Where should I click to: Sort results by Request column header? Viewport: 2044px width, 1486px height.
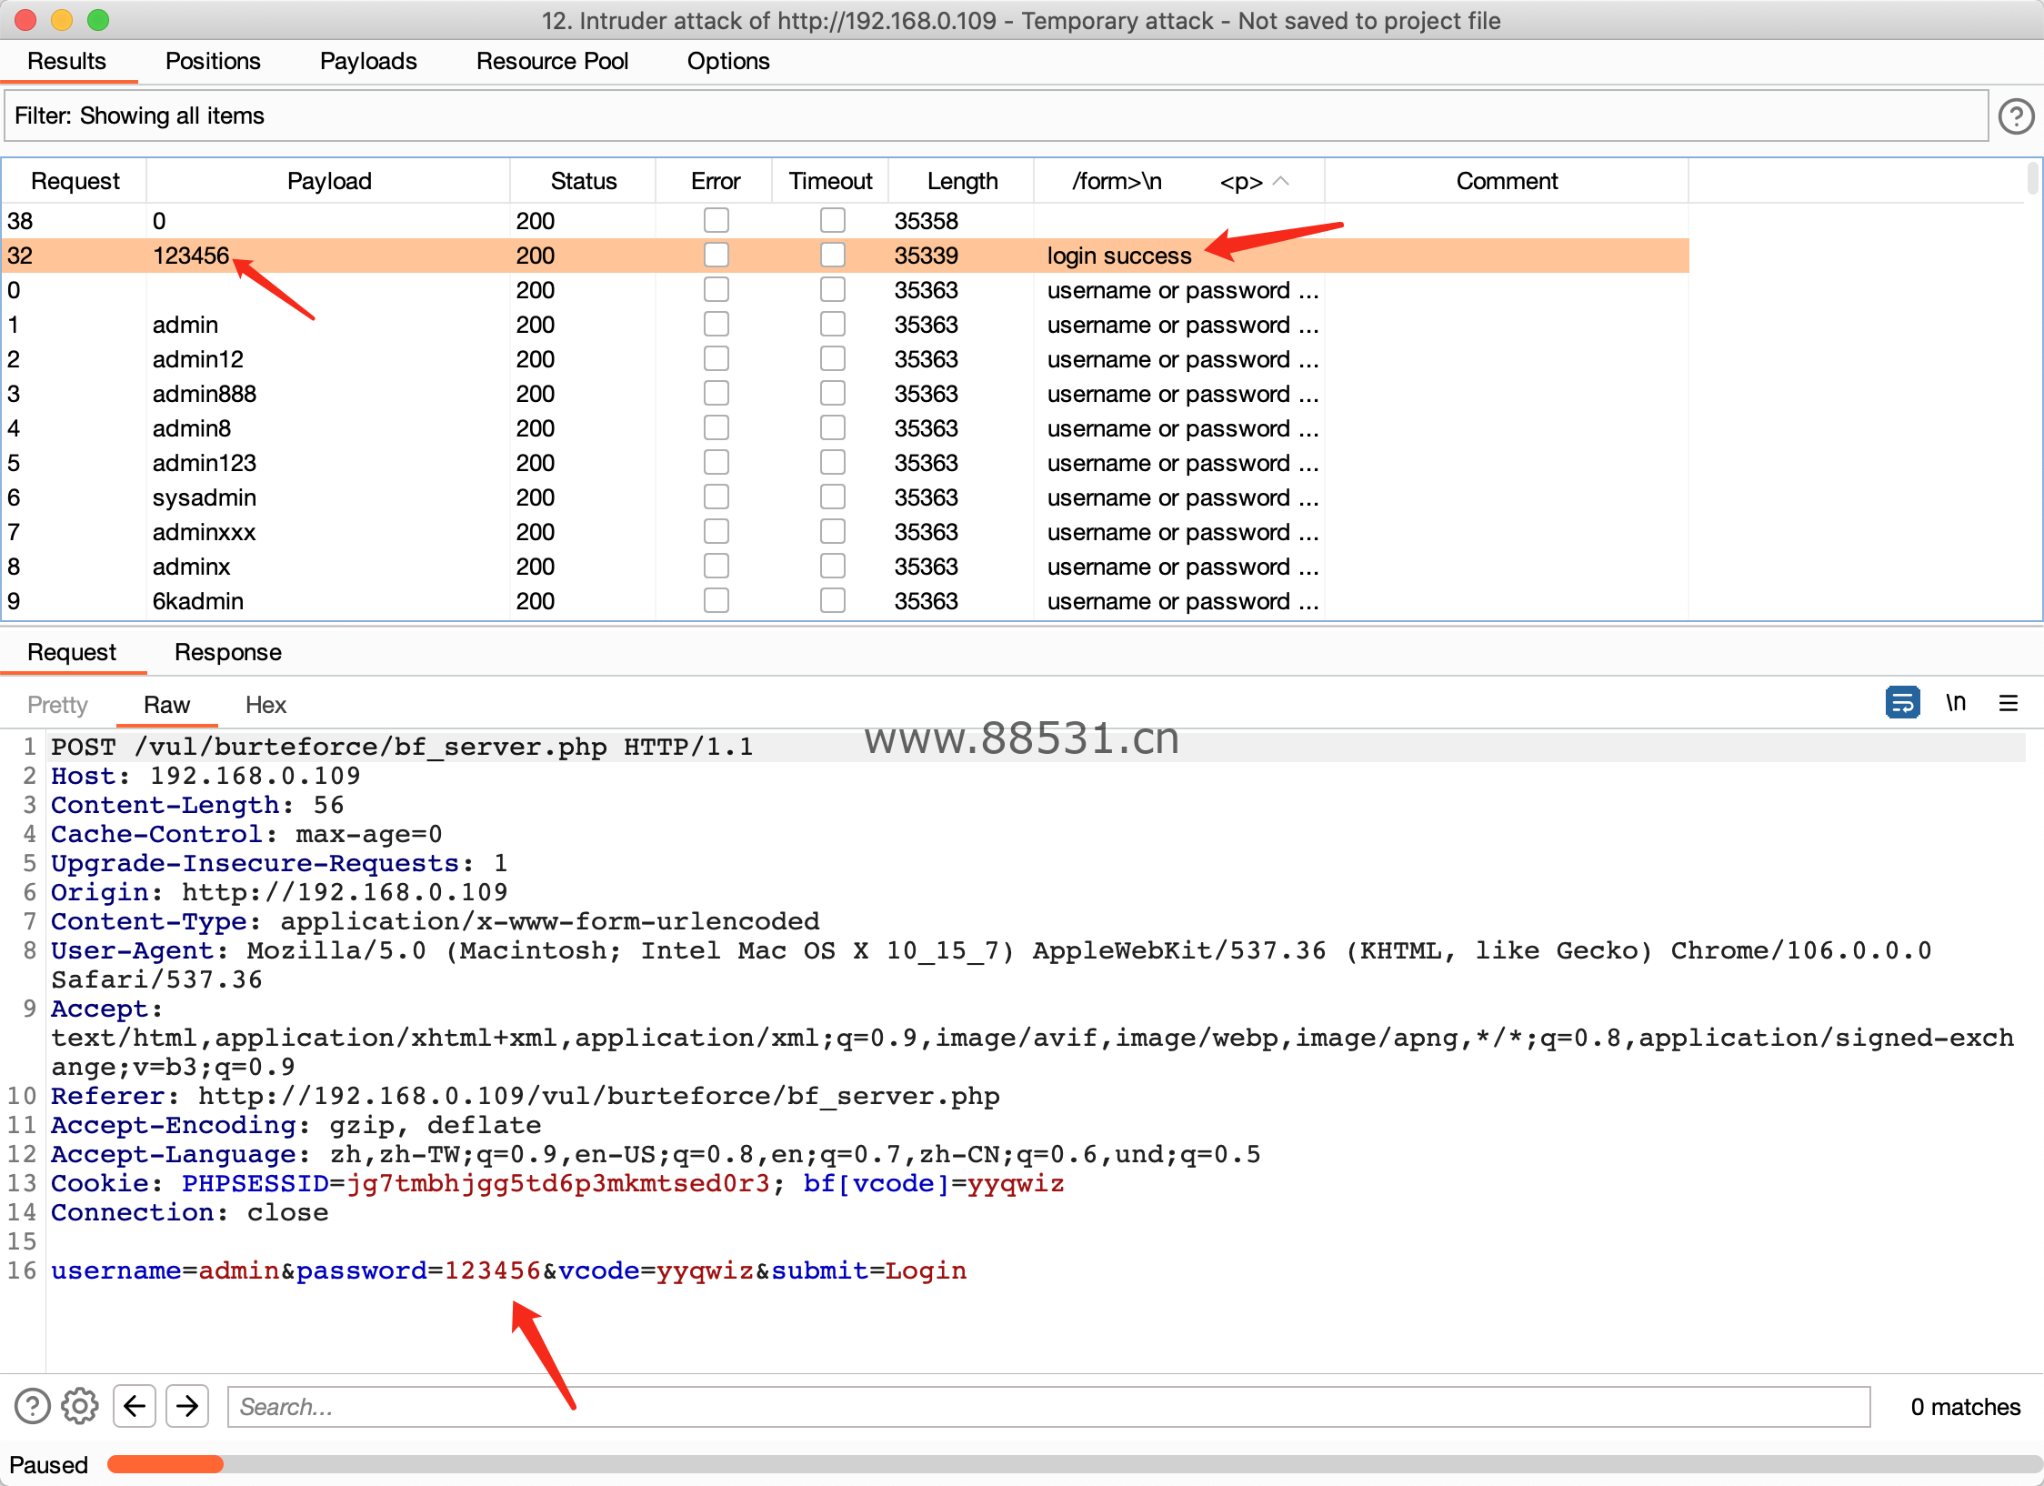click(75, 181)
